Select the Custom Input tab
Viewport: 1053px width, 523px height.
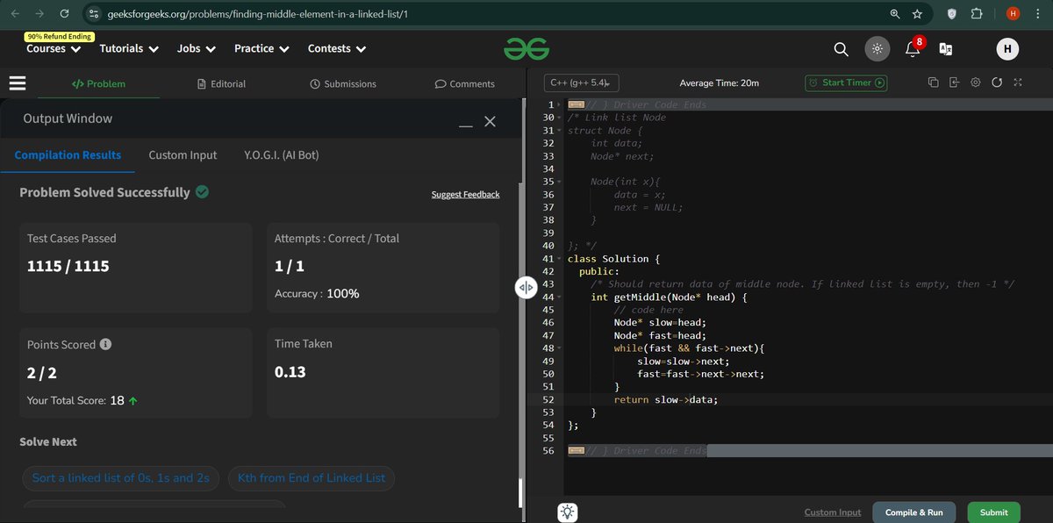tap(183, 155)
